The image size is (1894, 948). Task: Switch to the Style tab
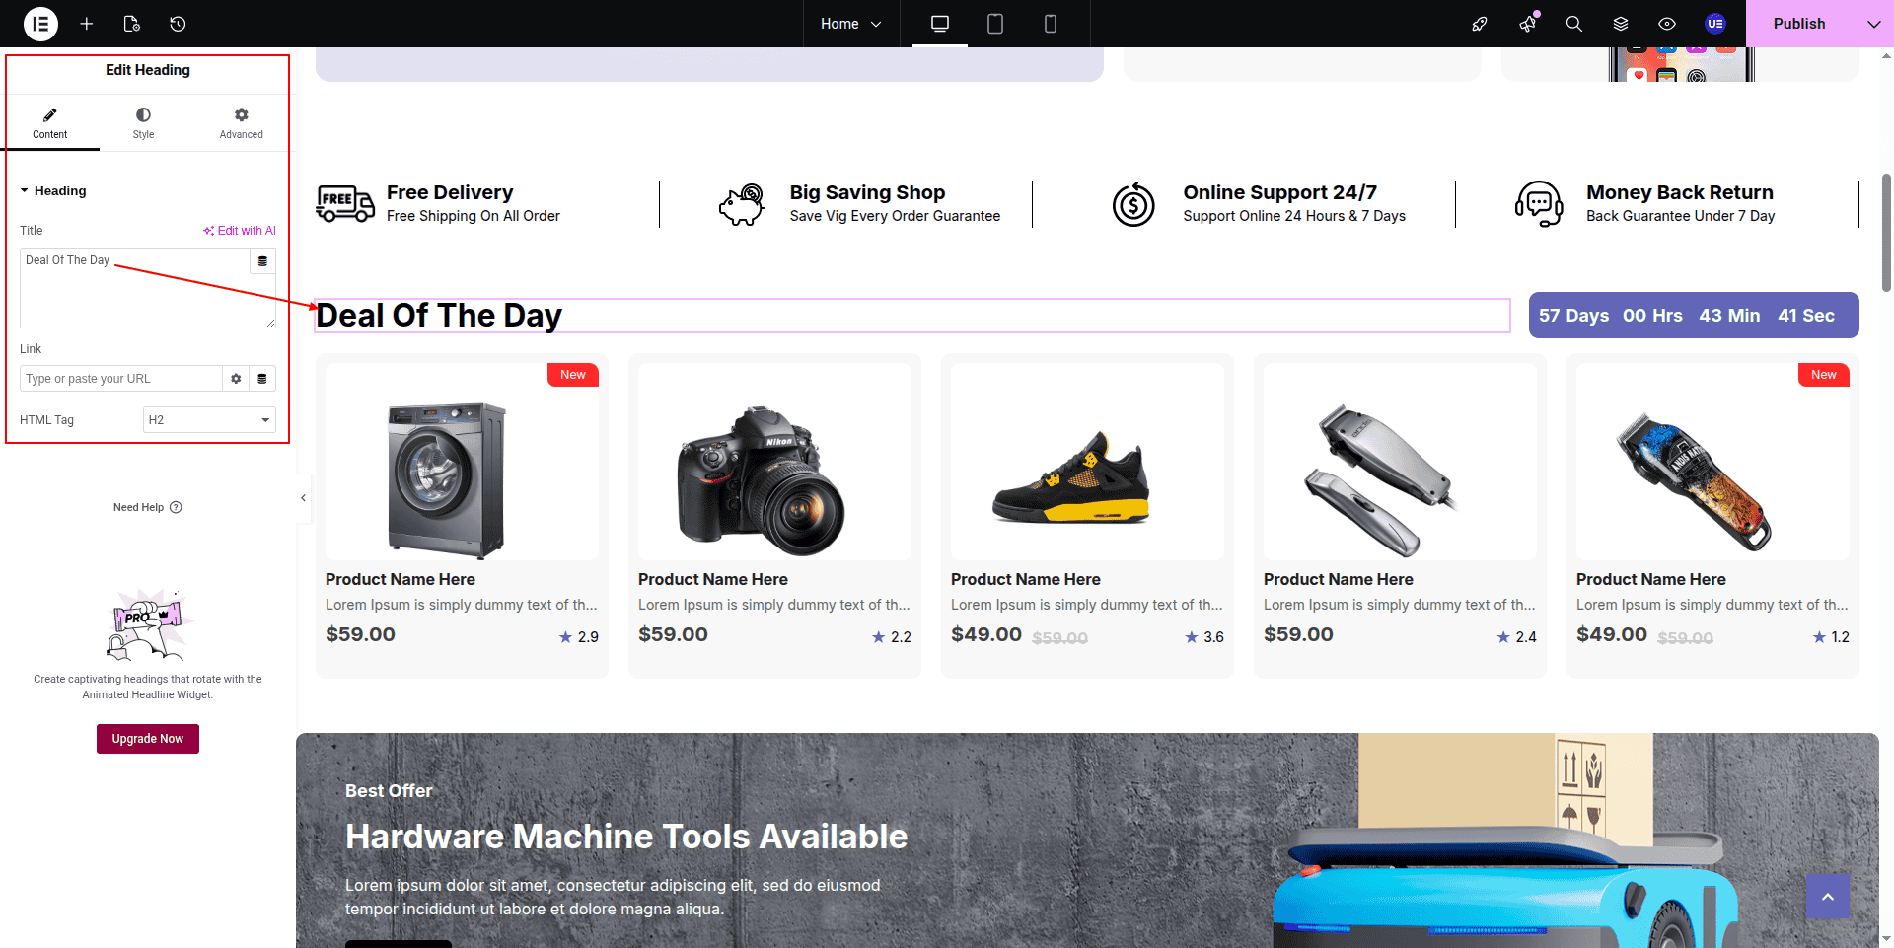point(143,123)
